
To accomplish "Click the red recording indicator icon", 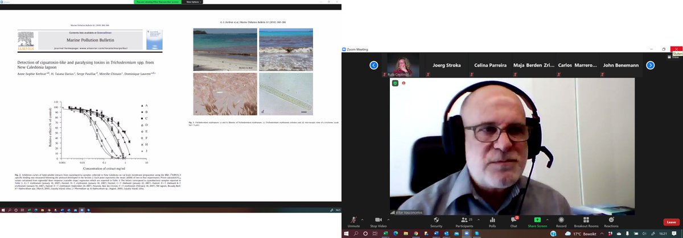I will coord(404,83).
